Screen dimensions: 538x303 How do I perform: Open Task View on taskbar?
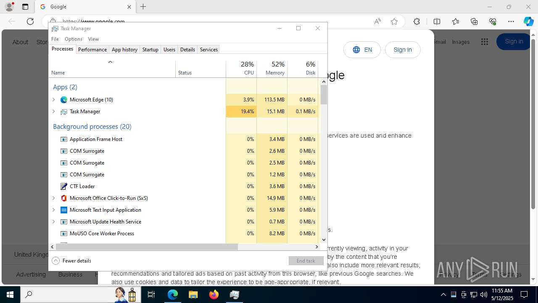(151, 295)
